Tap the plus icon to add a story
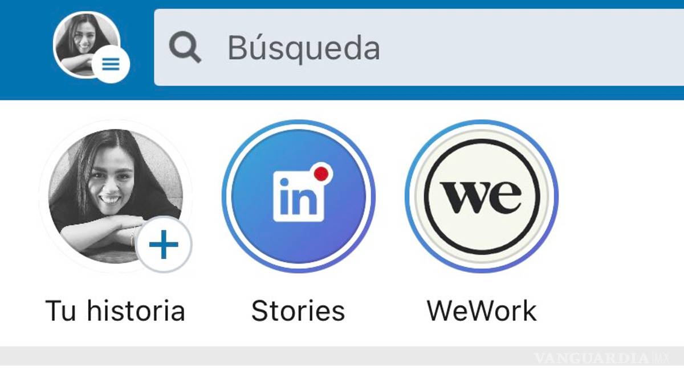Screen dimensions: 684x384 coord(164,245)
